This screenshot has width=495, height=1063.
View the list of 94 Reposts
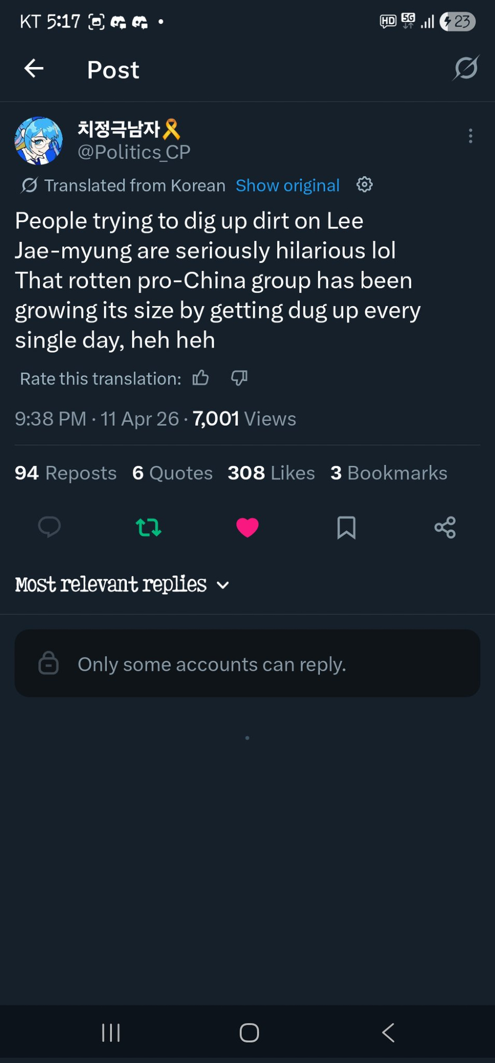coord(66,473)
